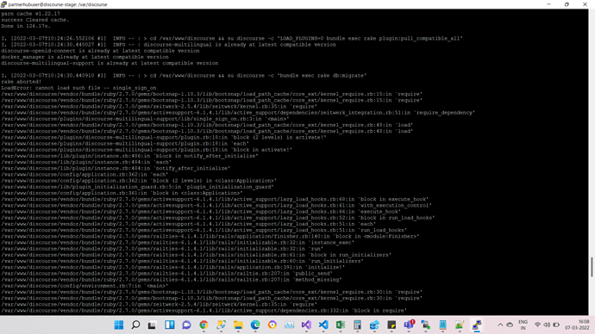Open Task View on the taskbar
Image resolution: width=595 pixels, height=334 pixels.
pos(152,325)
